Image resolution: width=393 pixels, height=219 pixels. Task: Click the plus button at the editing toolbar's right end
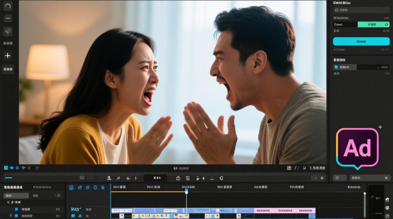coord(322,178)
